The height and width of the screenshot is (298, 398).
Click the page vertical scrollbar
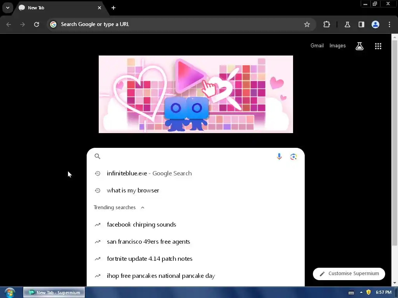click(395, 143)
